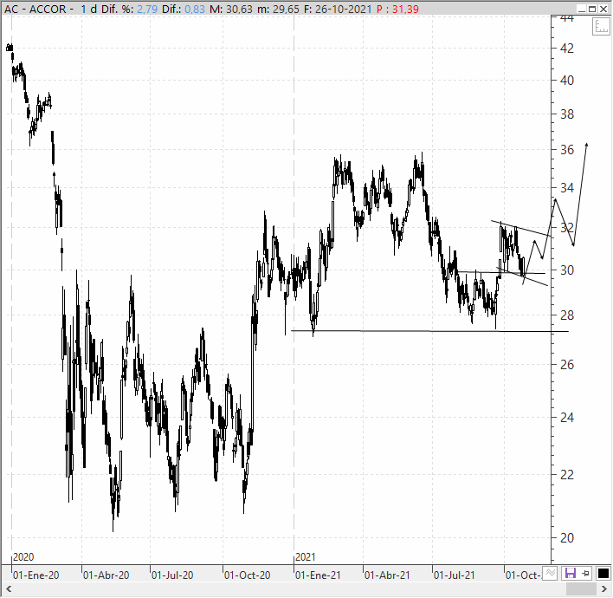The width and height of the screenshot is (613, 598).
Task: Click the horizontal scrollbar right arrow
Action: tap(603, 589)
